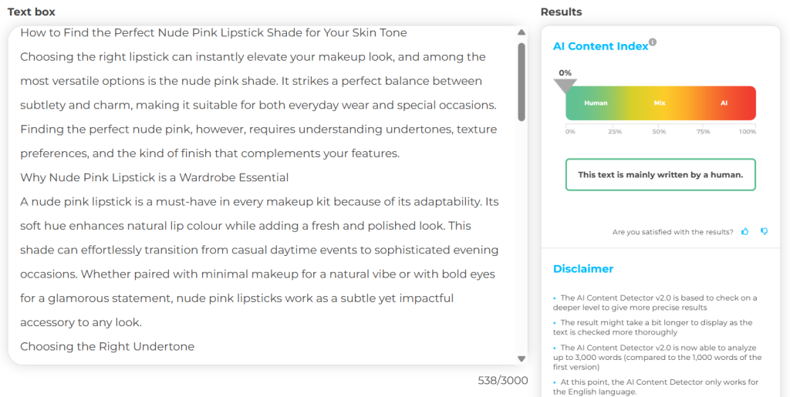Click the AI Content Index heading
This screenshot has height=397, width=790.
pos(600,46)
